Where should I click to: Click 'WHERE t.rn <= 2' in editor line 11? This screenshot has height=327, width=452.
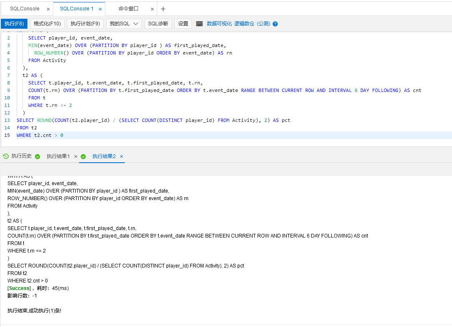coord(50,105)
